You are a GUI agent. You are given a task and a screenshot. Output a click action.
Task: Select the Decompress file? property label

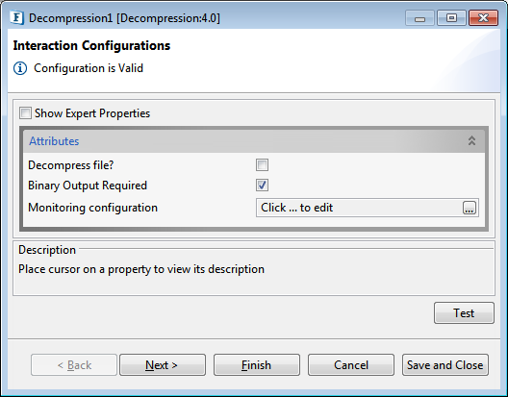71,165
